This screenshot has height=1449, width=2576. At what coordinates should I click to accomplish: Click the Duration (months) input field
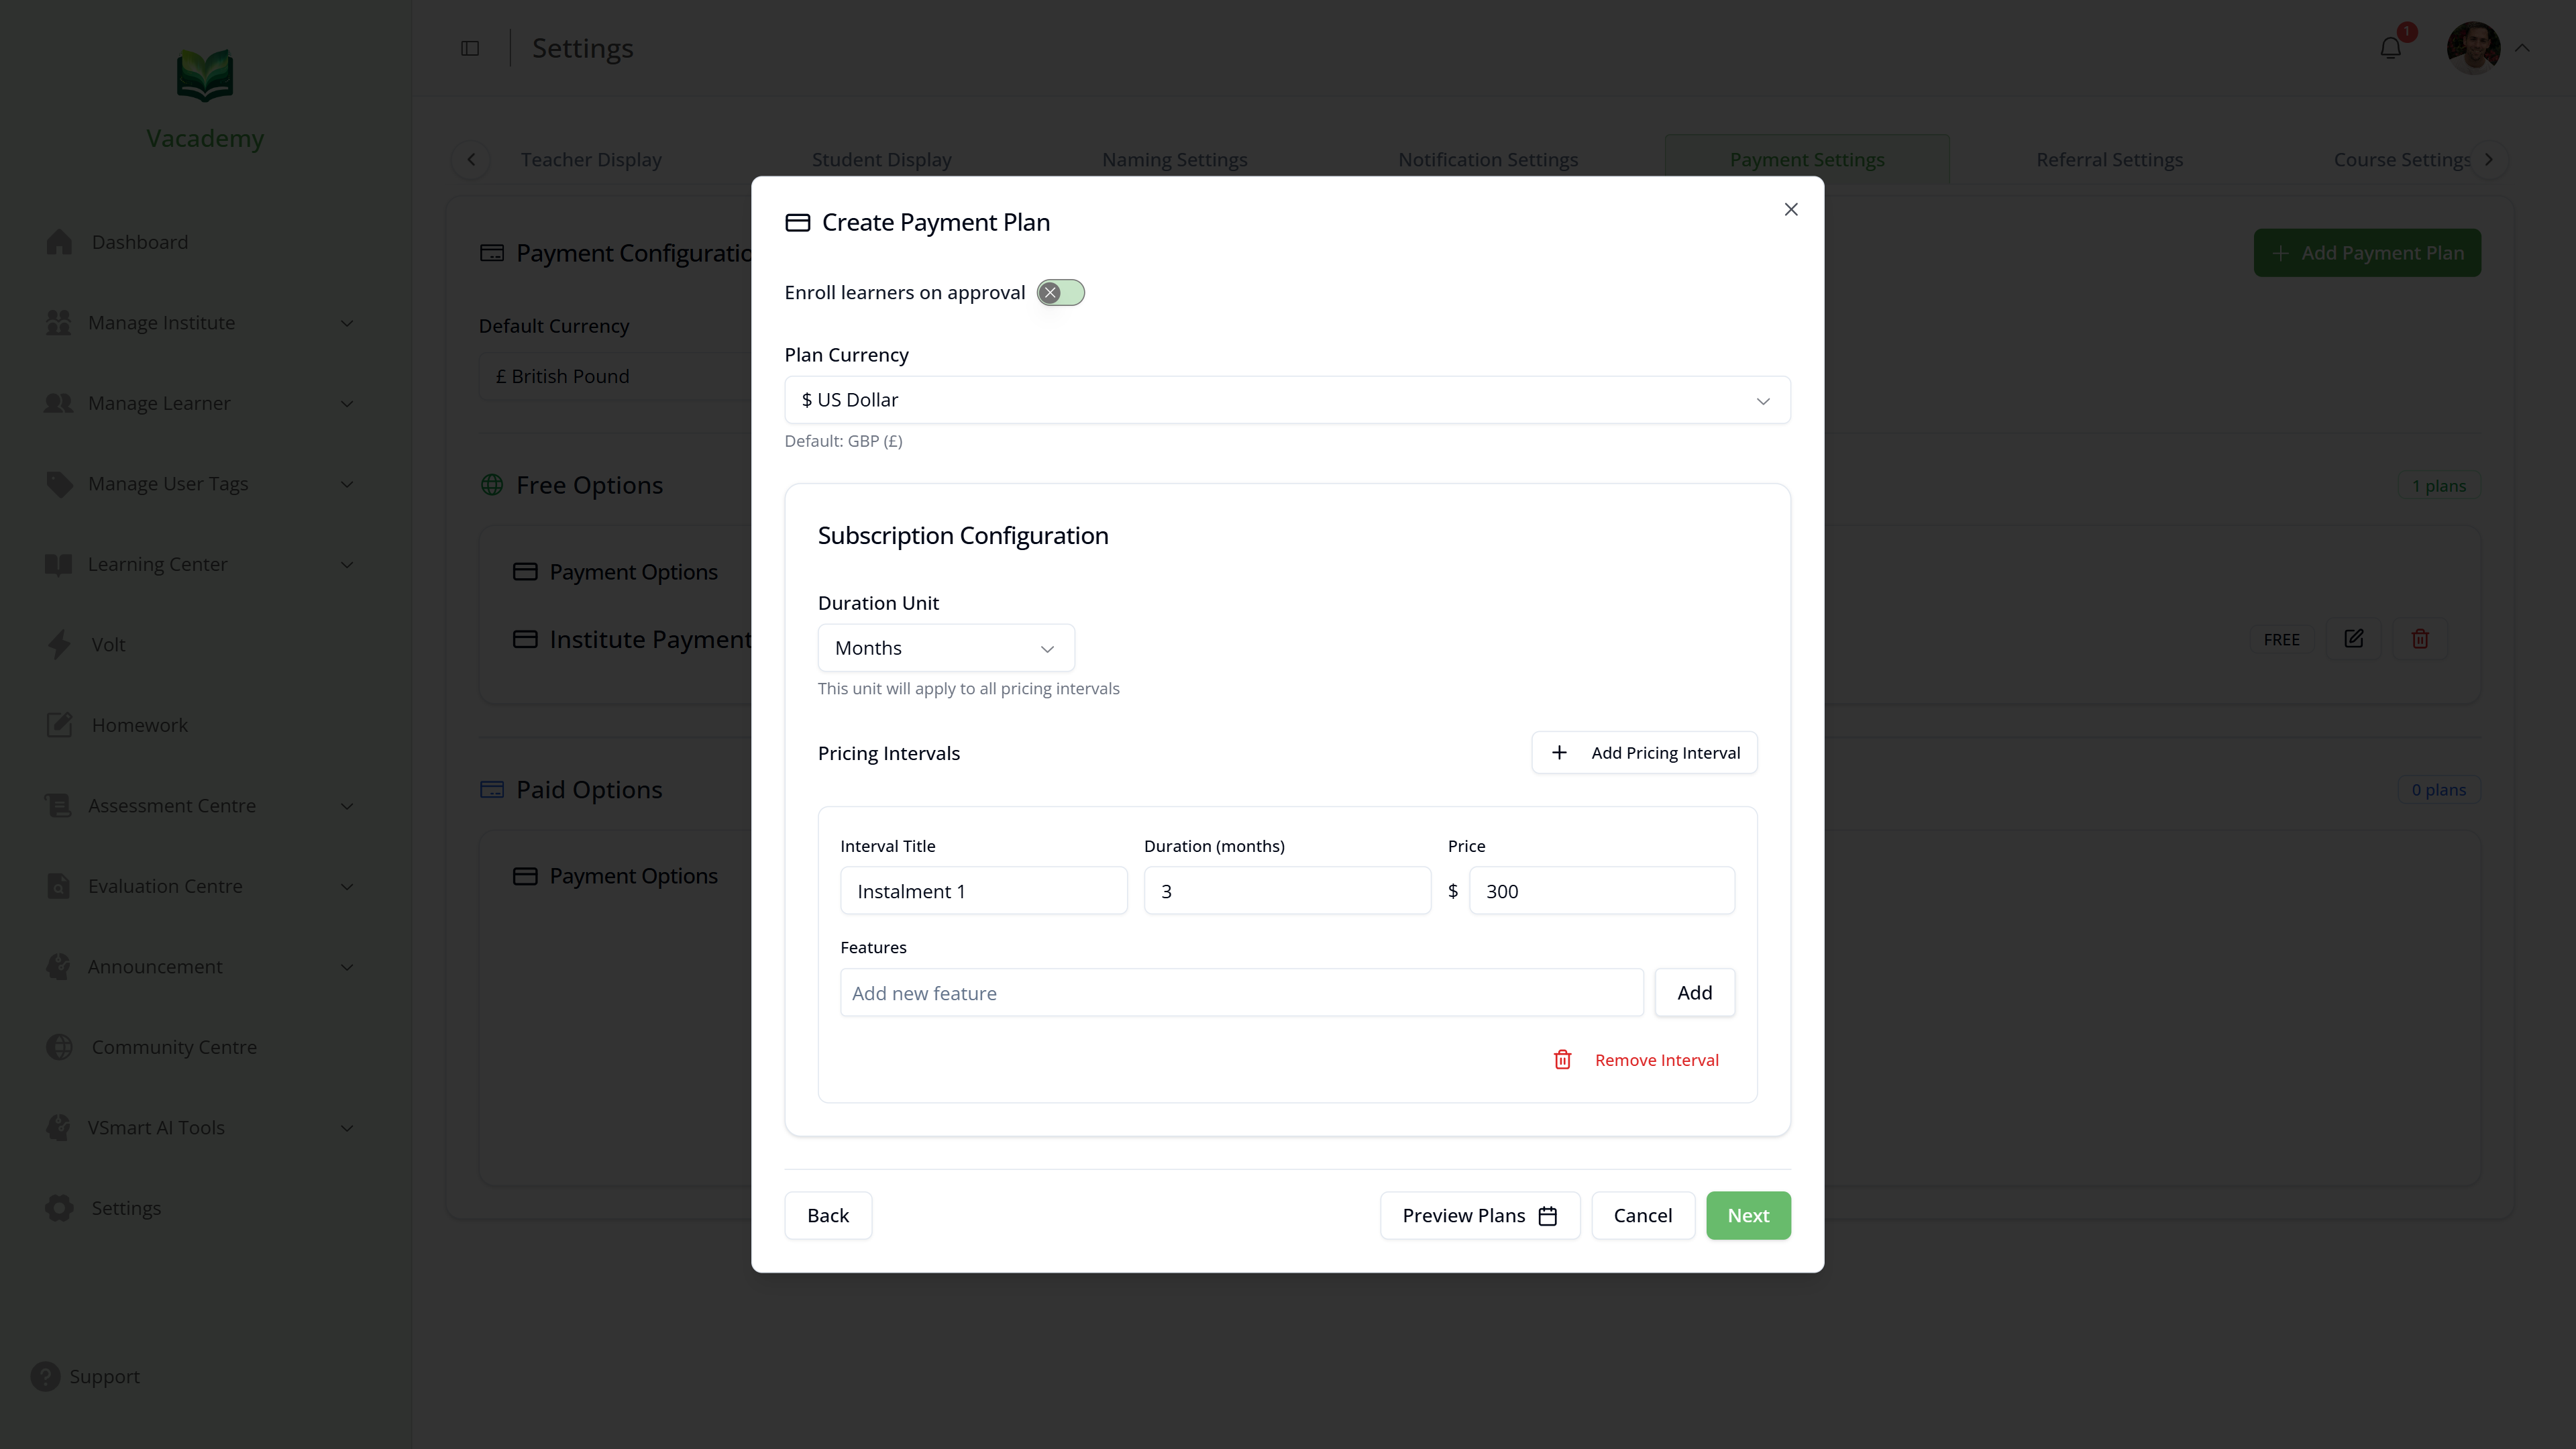click(x=1287, y=891)
